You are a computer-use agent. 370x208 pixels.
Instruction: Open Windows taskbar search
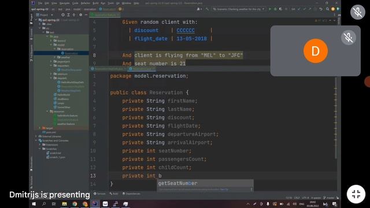(x=44, y=204)
